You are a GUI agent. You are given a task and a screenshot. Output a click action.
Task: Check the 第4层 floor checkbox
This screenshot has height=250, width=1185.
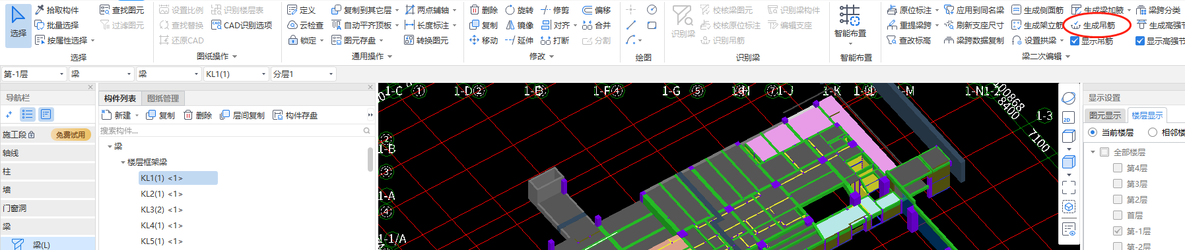pos(1117,168)
